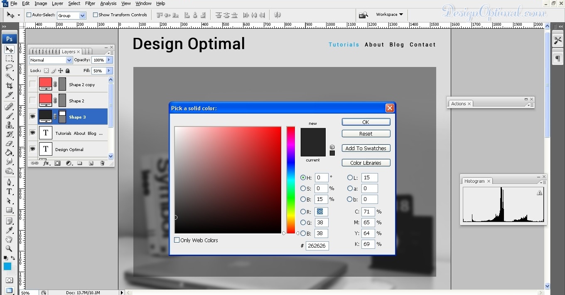Viewport: 565px width, 295px height.
Task: Select the Horizontal Type tool
Action: coord(9,191)
